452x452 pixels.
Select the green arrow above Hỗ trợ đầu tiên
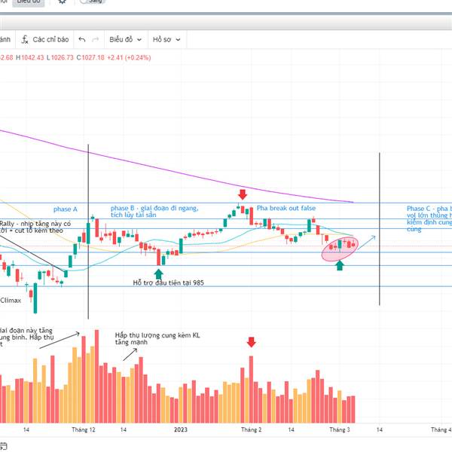pos(158,274)
